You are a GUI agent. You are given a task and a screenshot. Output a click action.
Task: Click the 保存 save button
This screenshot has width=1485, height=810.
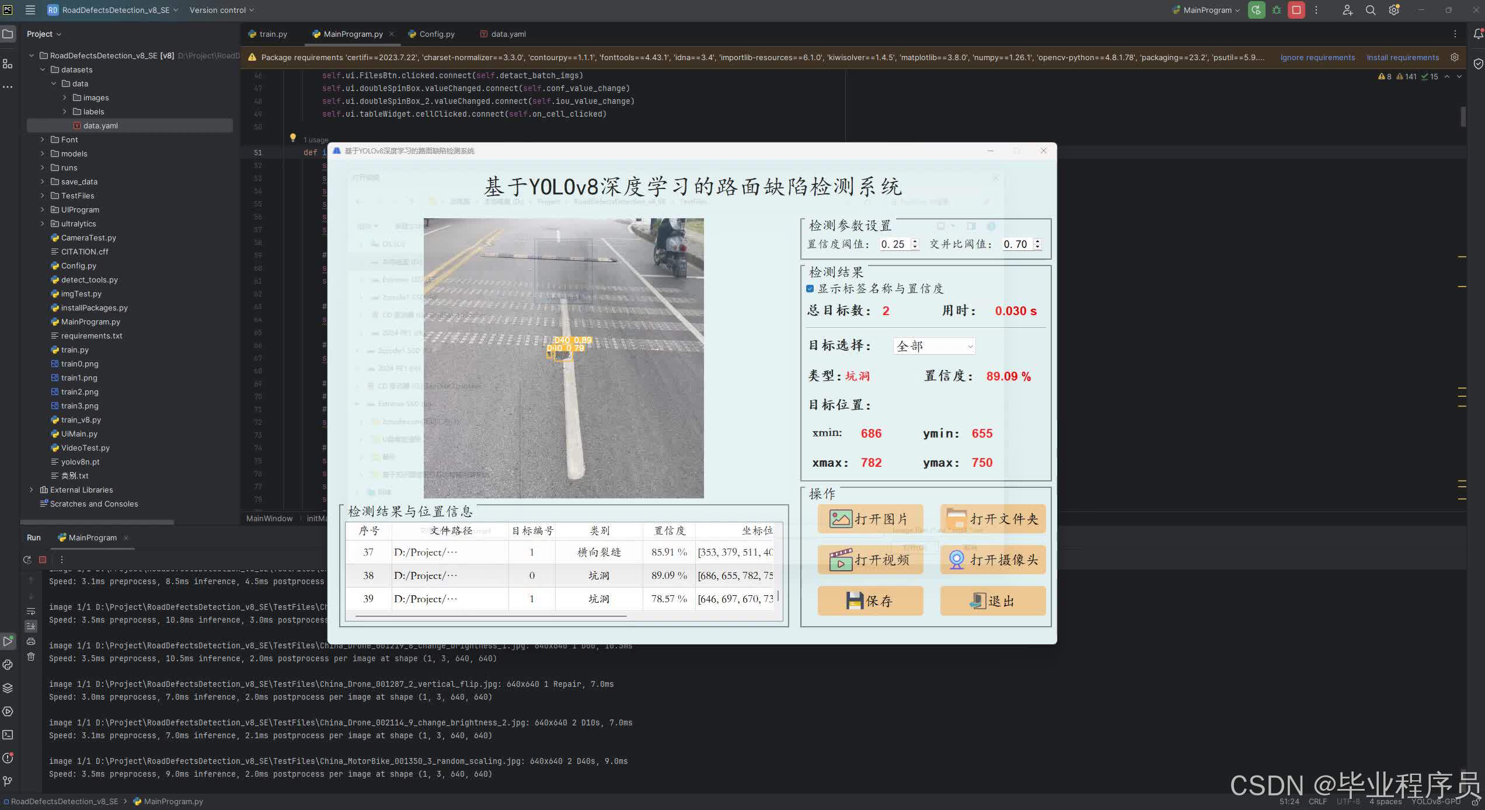click(870, 600)
